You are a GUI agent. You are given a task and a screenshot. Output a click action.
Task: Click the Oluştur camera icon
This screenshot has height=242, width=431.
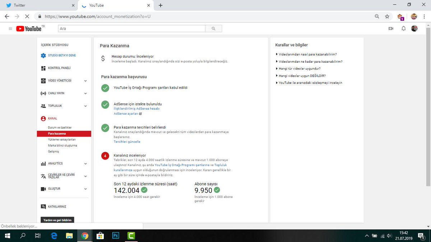(43, 189)
